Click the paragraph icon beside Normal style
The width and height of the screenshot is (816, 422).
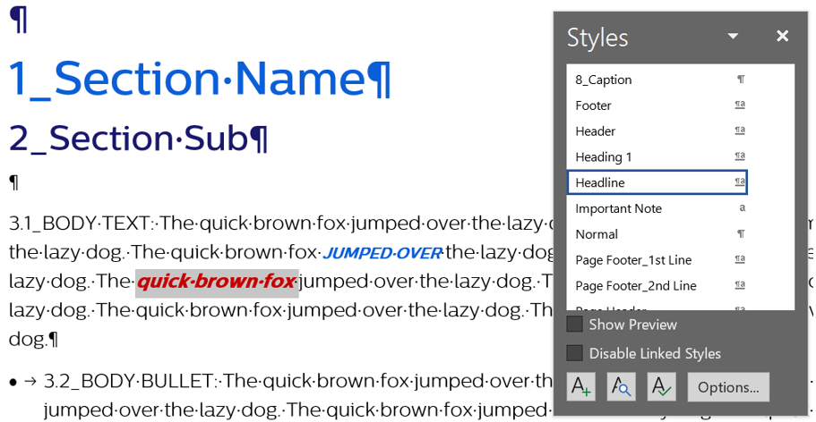(x=741, y=234)
